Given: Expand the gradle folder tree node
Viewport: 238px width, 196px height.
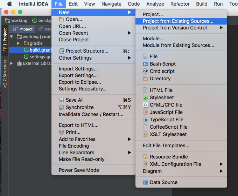Looking at the screenshot, I should point(19,43).
